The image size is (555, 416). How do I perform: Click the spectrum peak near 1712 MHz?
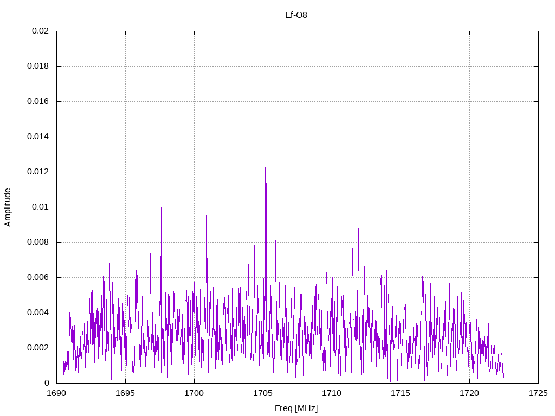pyautogui.click(x=358, y=229)
